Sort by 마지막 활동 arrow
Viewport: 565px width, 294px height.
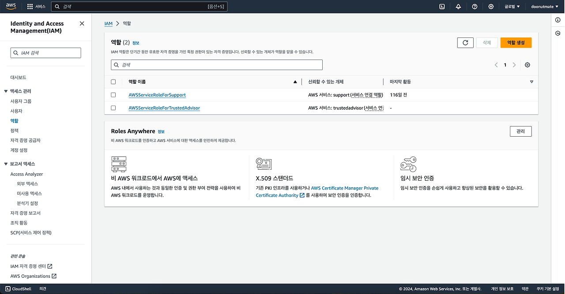coord(531,82)
